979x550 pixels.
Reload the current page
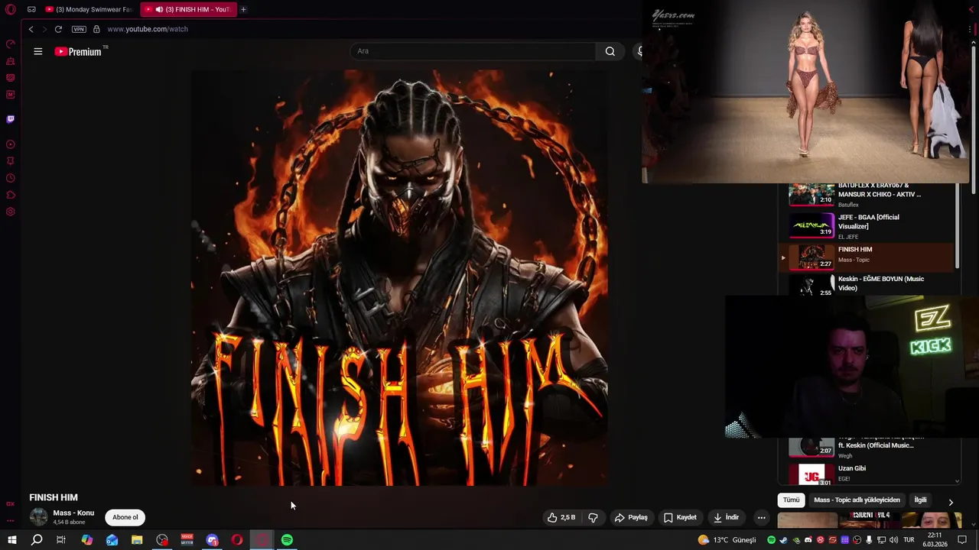(58, 29)
